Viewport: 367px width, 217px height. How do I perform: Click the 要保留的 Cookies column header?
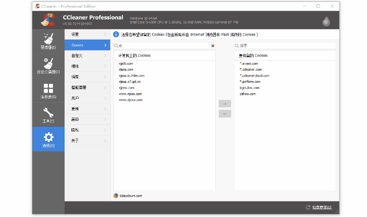click(285, 56)
